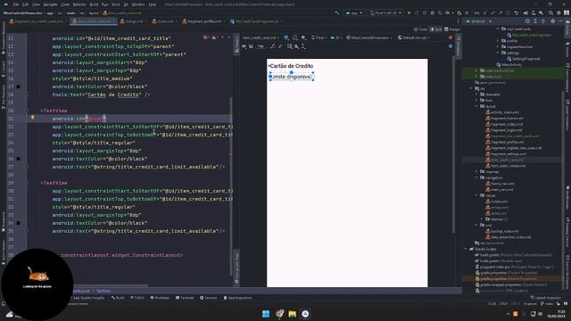
Task: Switch editor to Split view mode
Action: (436, 29)
